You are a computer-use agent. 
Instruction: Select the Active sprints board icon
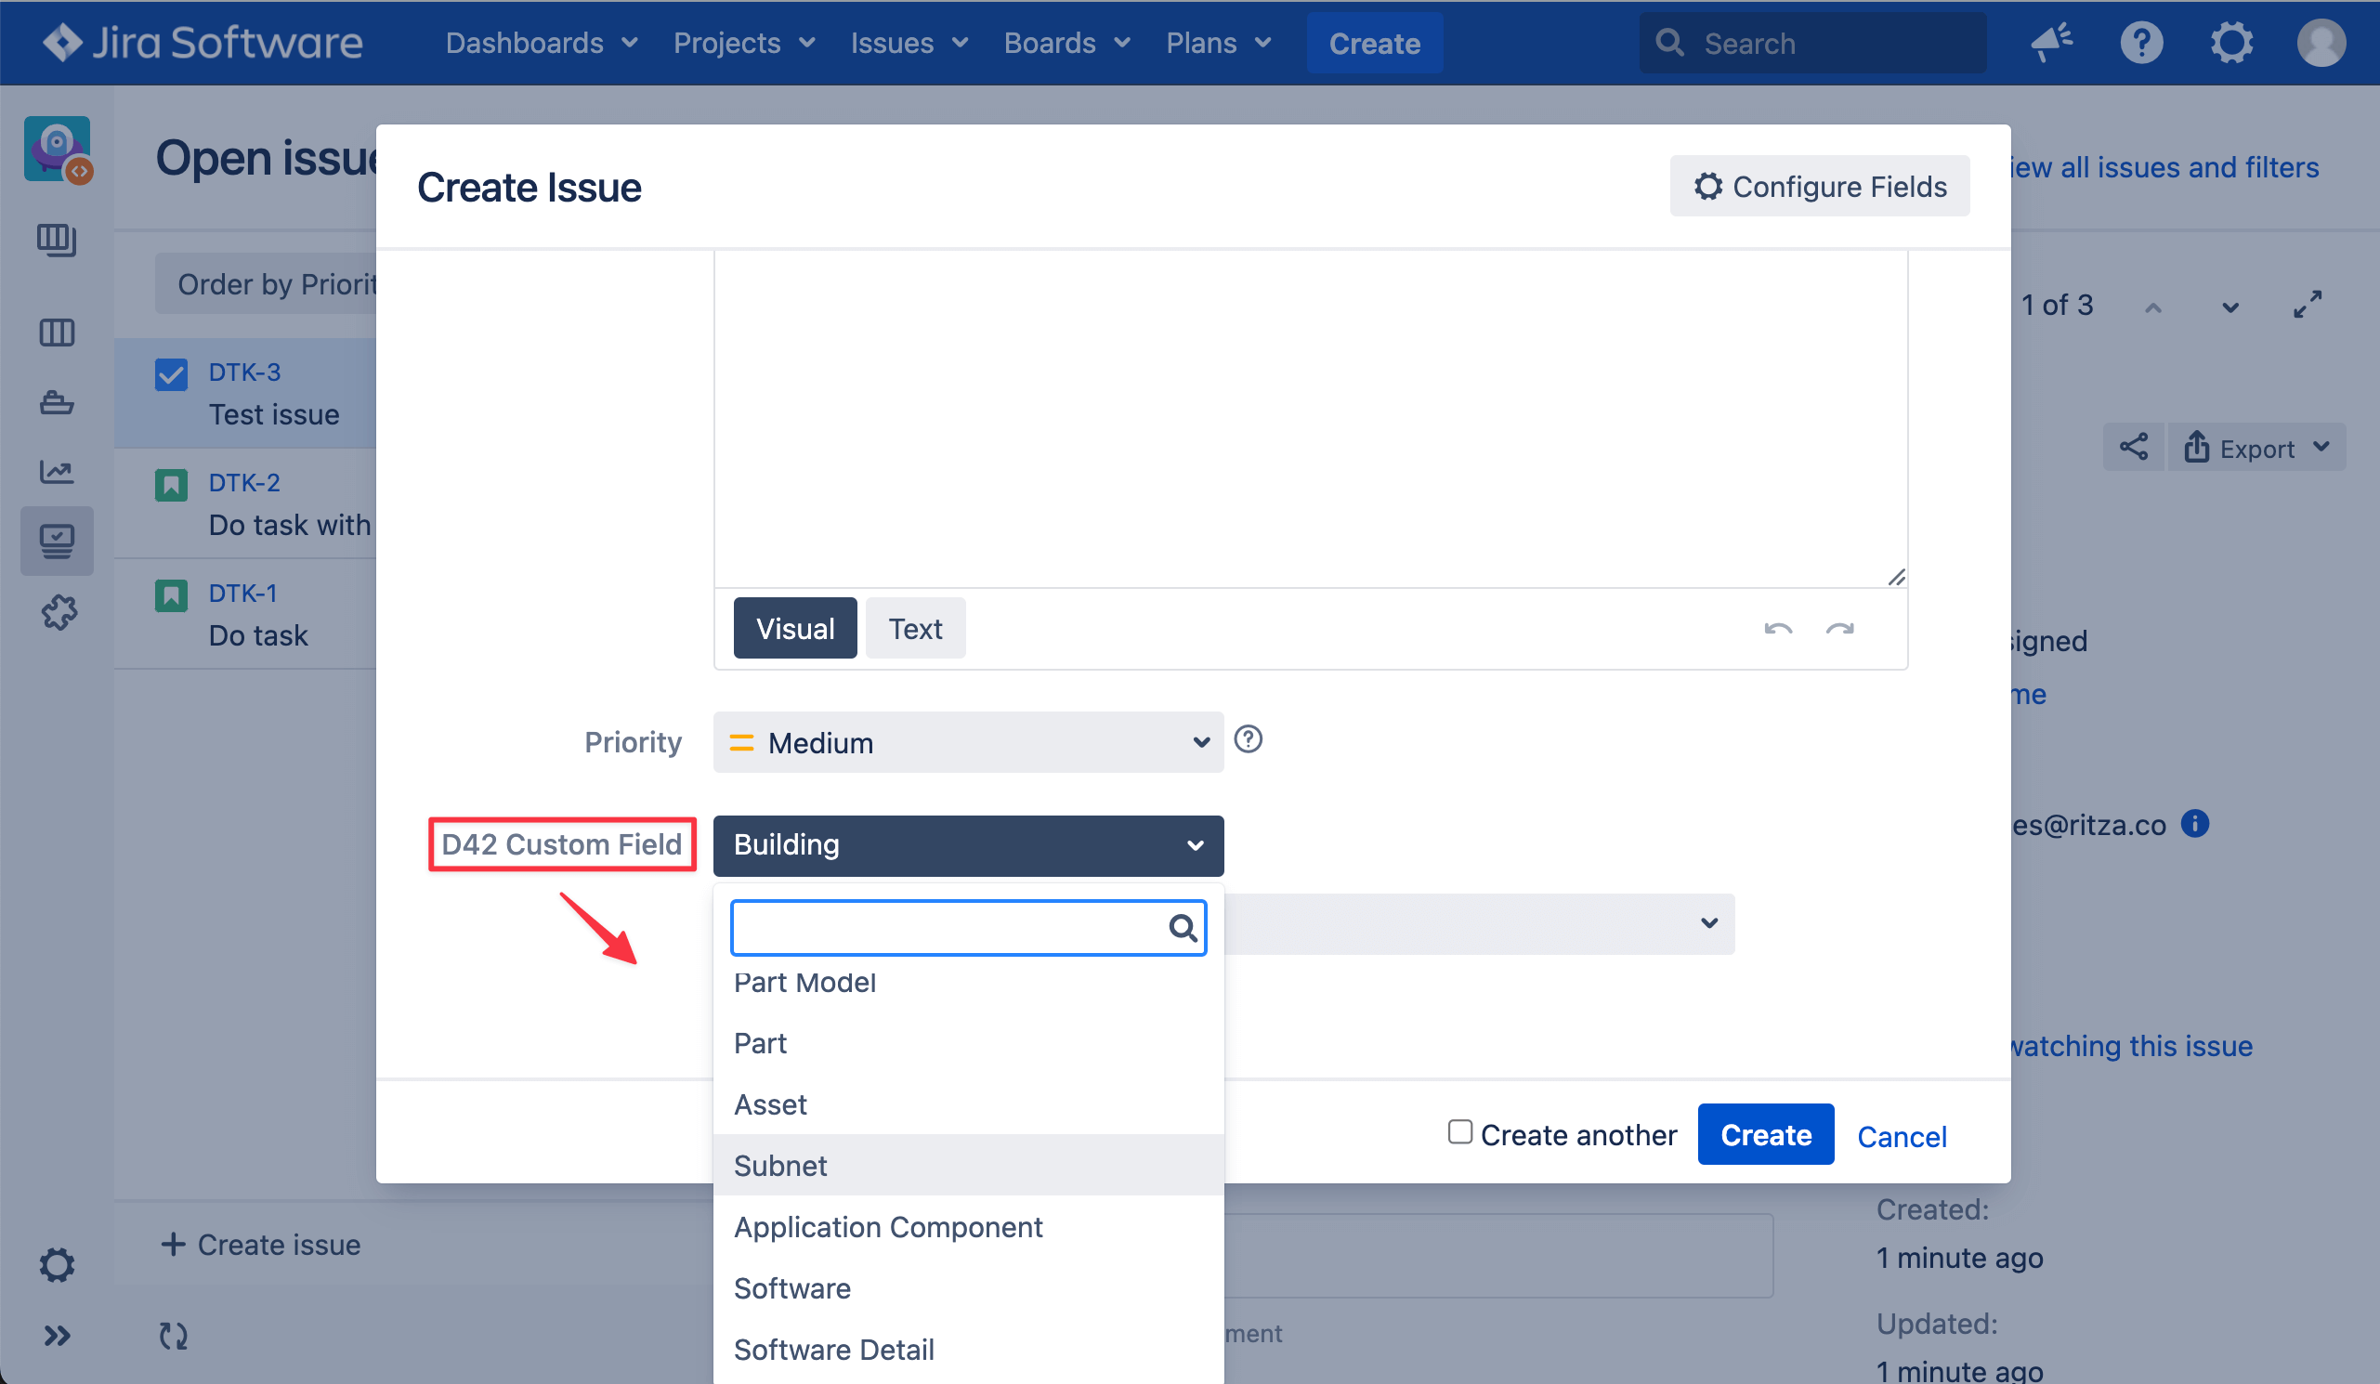point(57,333)
